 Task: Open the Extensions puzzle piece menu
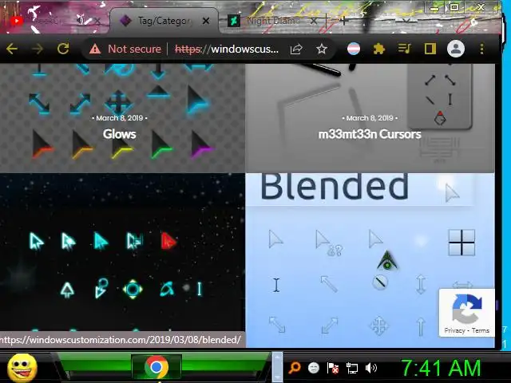pyautogui.click(x=378, y=49)
